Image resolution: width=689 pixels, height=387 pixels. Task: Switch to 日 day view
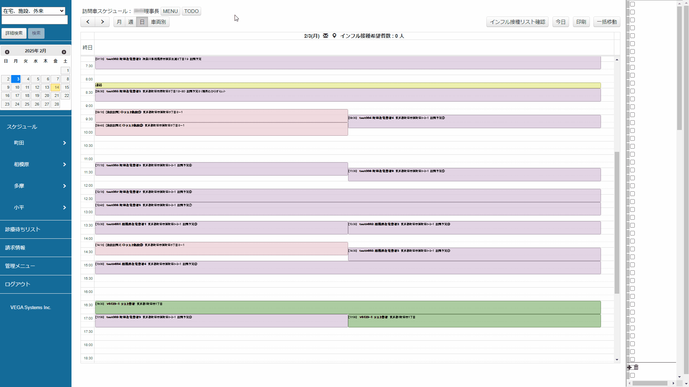pos(142,22)
